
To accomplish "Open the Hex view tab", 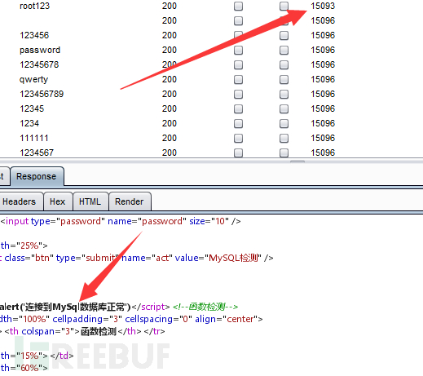I will (58, 201).
